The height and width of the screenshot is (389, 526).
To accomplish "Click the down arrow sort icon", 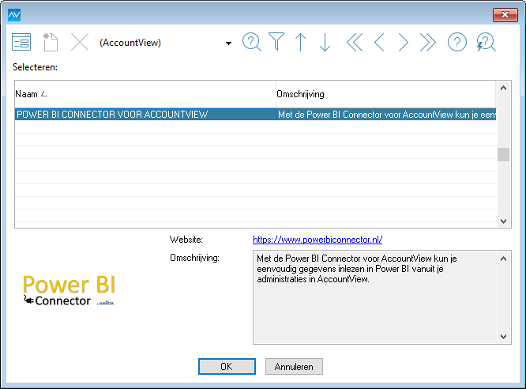I will tap(325, 42).
